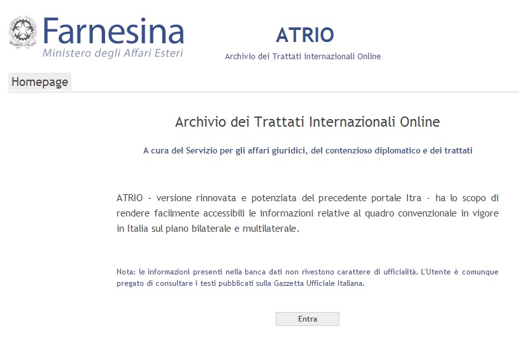Click the horizontal divider below Homepage

click(263, 92)
